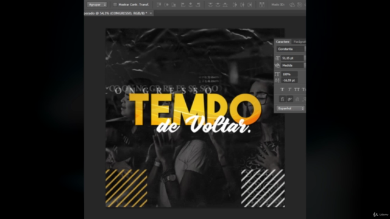Open the Espanhol language dropdown
Screen dimensions: 390x219
click(291, 108)
